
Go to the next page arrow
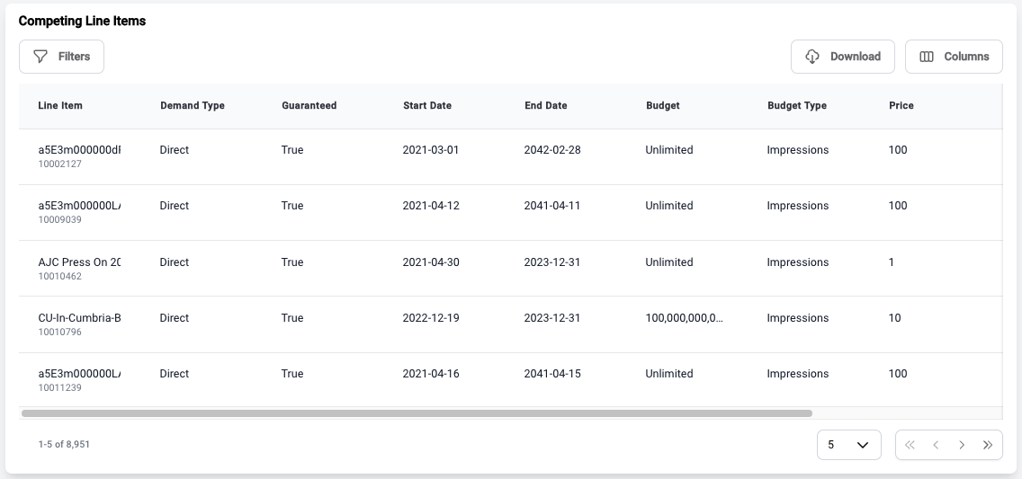962,445
